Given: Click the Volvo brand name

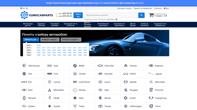Looking at the screenshot, I should pyautogui.click(x=158, y=106).
